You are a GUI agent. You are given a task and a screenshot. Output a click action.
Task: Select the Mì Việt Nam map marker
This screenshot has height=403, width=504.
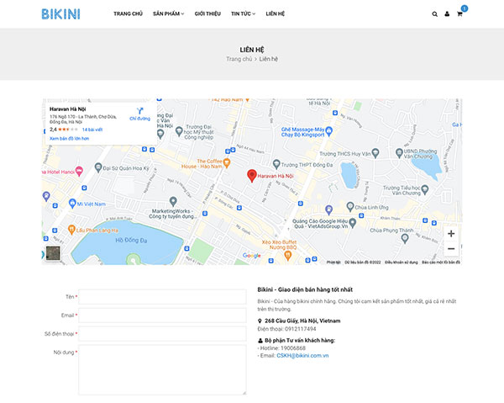72,204
